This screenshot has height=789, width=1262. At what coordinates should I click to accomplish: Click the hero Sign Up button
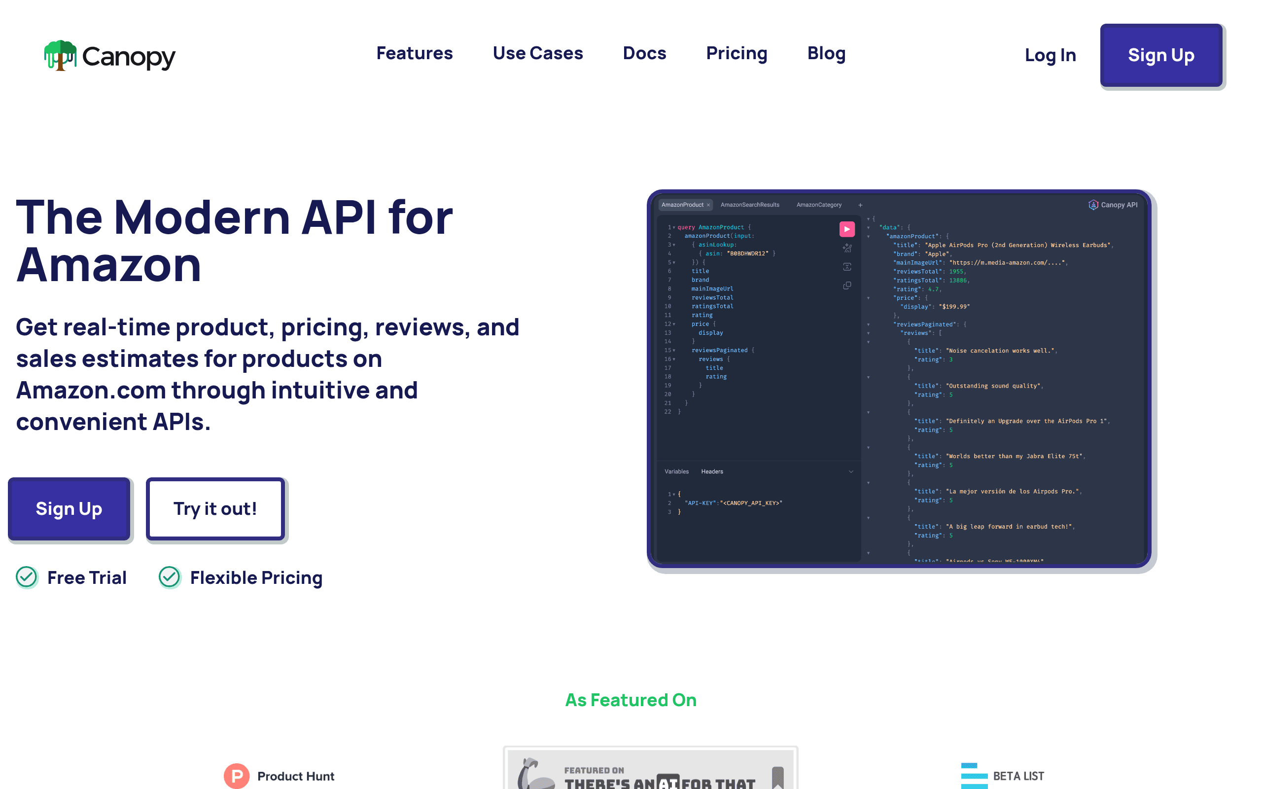click(x=69, y=509)
